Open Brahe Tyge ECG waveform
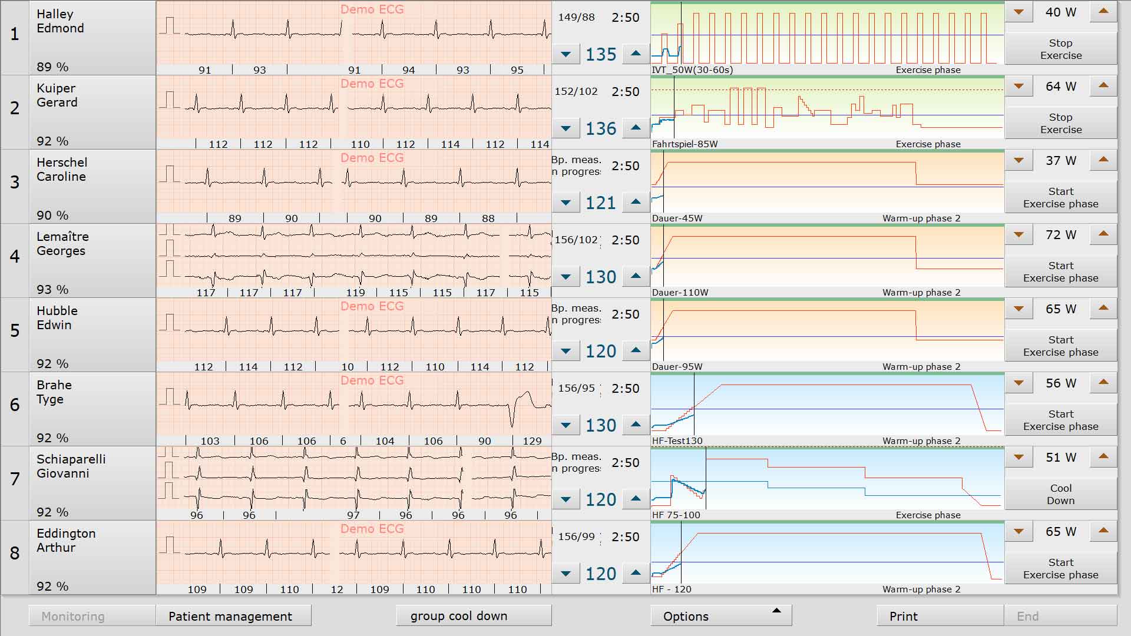Screen dimensions: 1131x636 pyautogui.click(x=354, y=409)
